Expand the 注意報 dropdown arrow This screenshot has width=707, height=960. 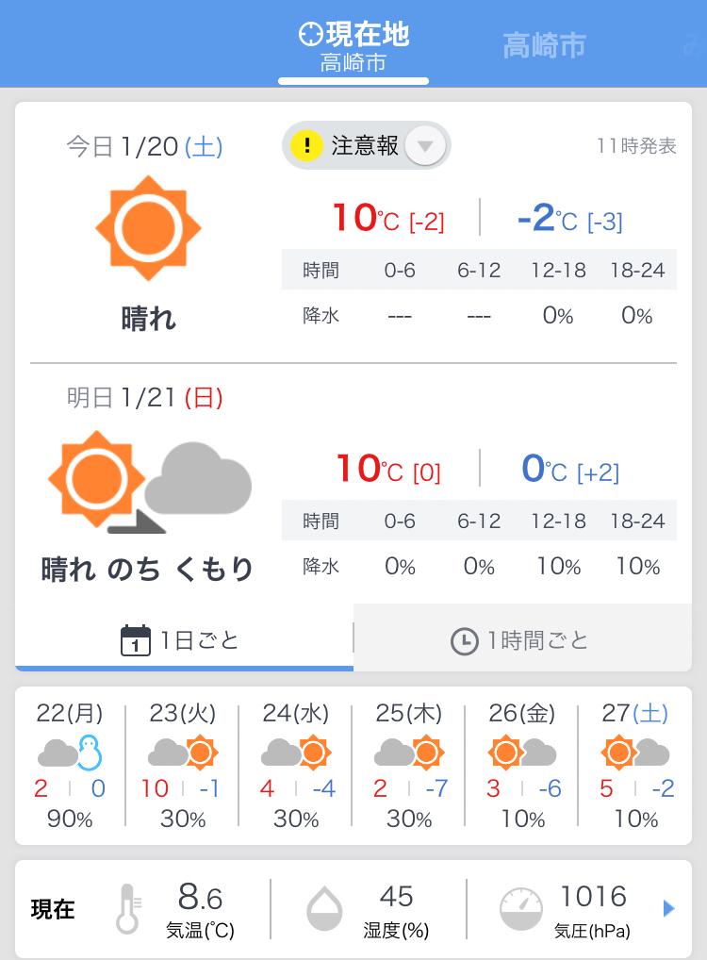click(425, 146)
